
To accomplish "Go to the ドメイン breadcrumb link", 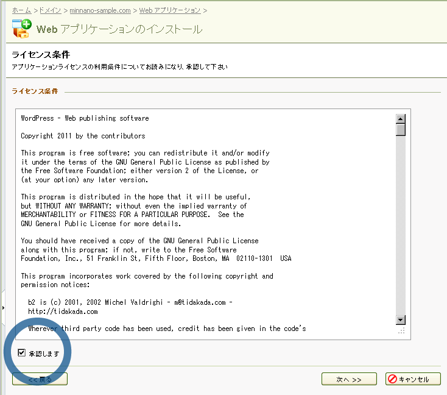I will [x=49, y=10].
